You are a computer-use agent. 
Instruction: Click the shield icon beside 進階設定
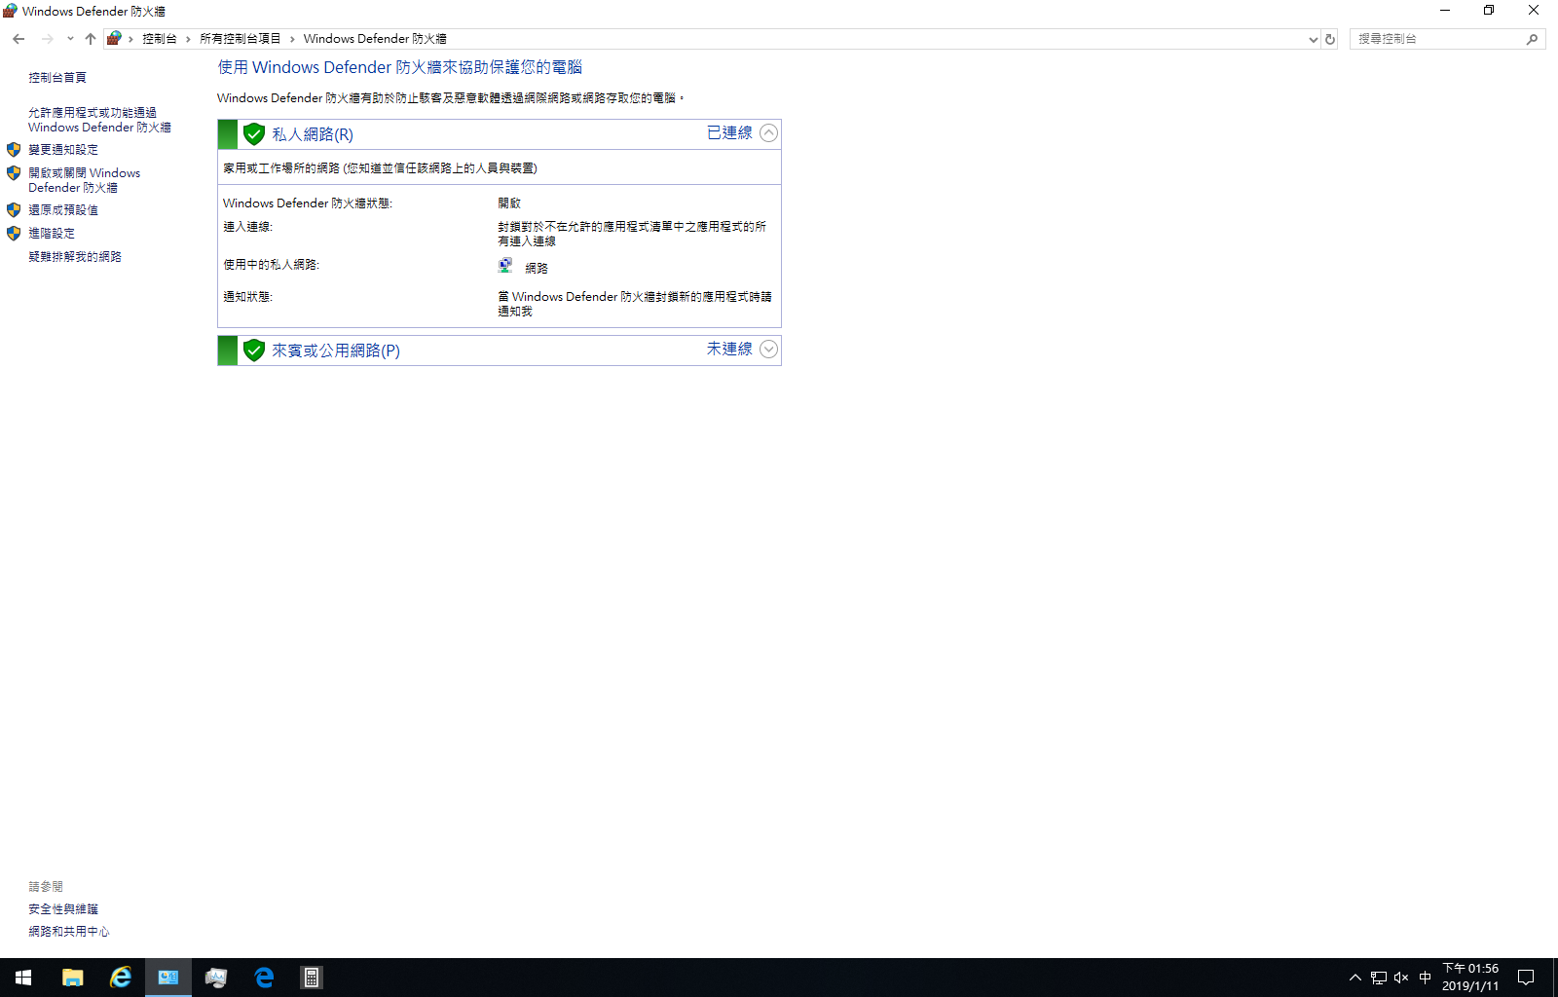14,234
